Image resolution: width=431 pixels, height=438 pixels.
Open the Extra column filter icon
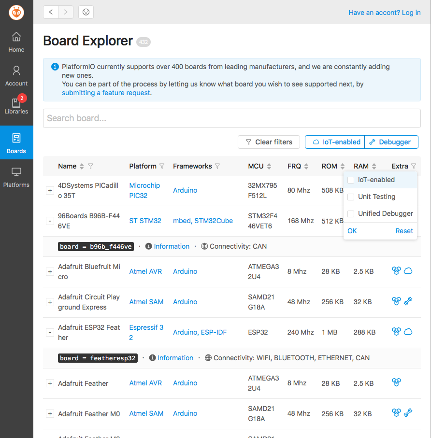(x=414, y=166)
